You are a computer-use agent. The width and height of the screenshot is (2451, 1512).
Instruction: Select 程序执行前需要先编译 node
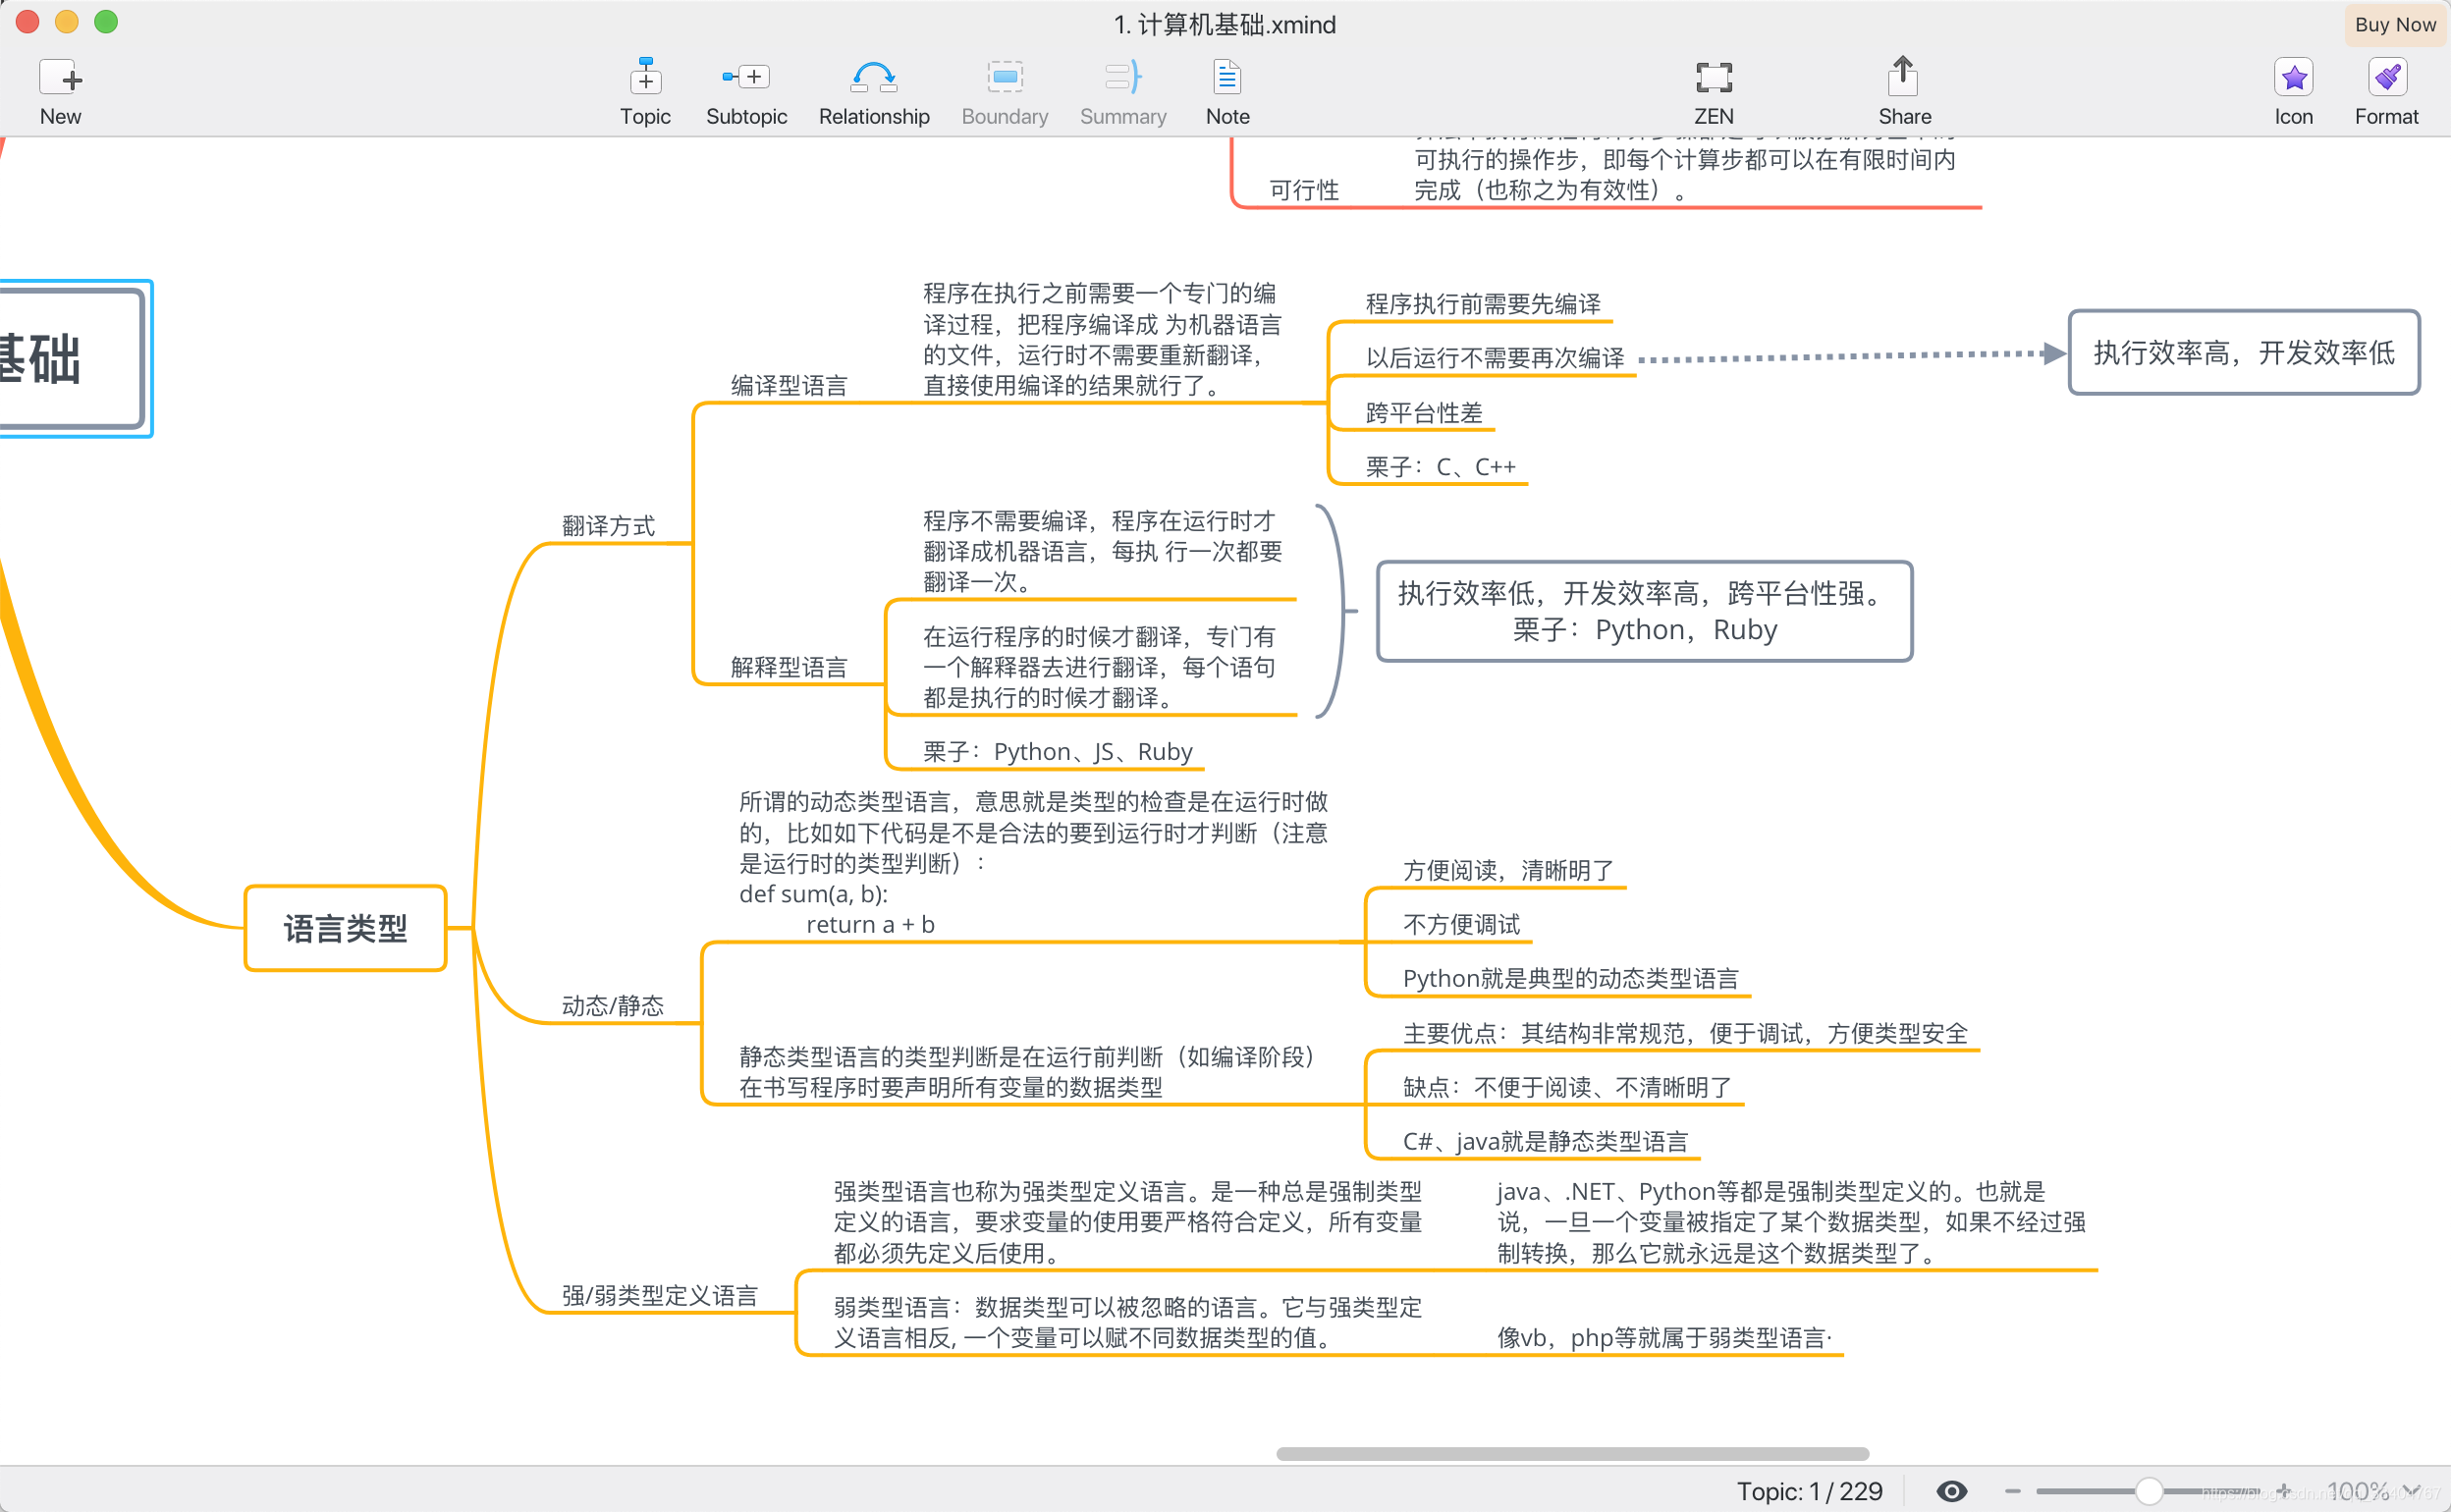coord(1482,304)
